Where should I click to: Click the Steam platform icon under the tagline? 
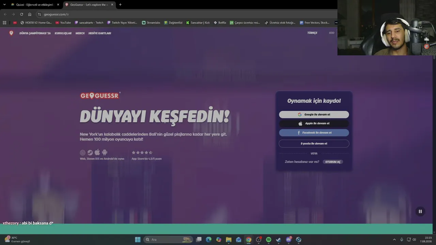90,152
